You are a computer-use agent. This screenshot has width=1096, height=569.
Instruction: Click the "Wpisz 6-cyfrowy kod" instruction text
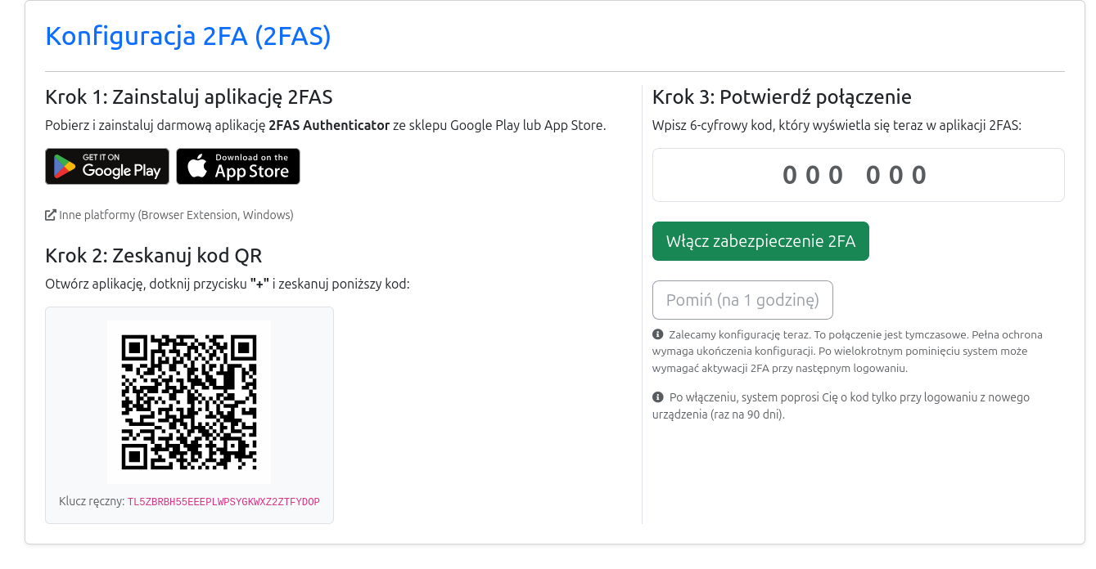pos(837,126)
